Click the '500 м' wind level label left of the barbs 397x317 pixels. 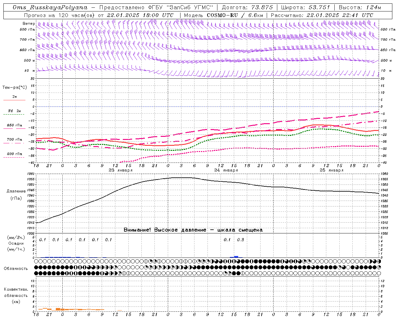(x=29, y=60)
